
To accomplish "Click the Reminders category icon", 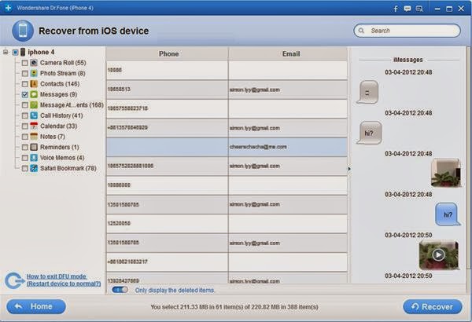I will click(34, 147).
